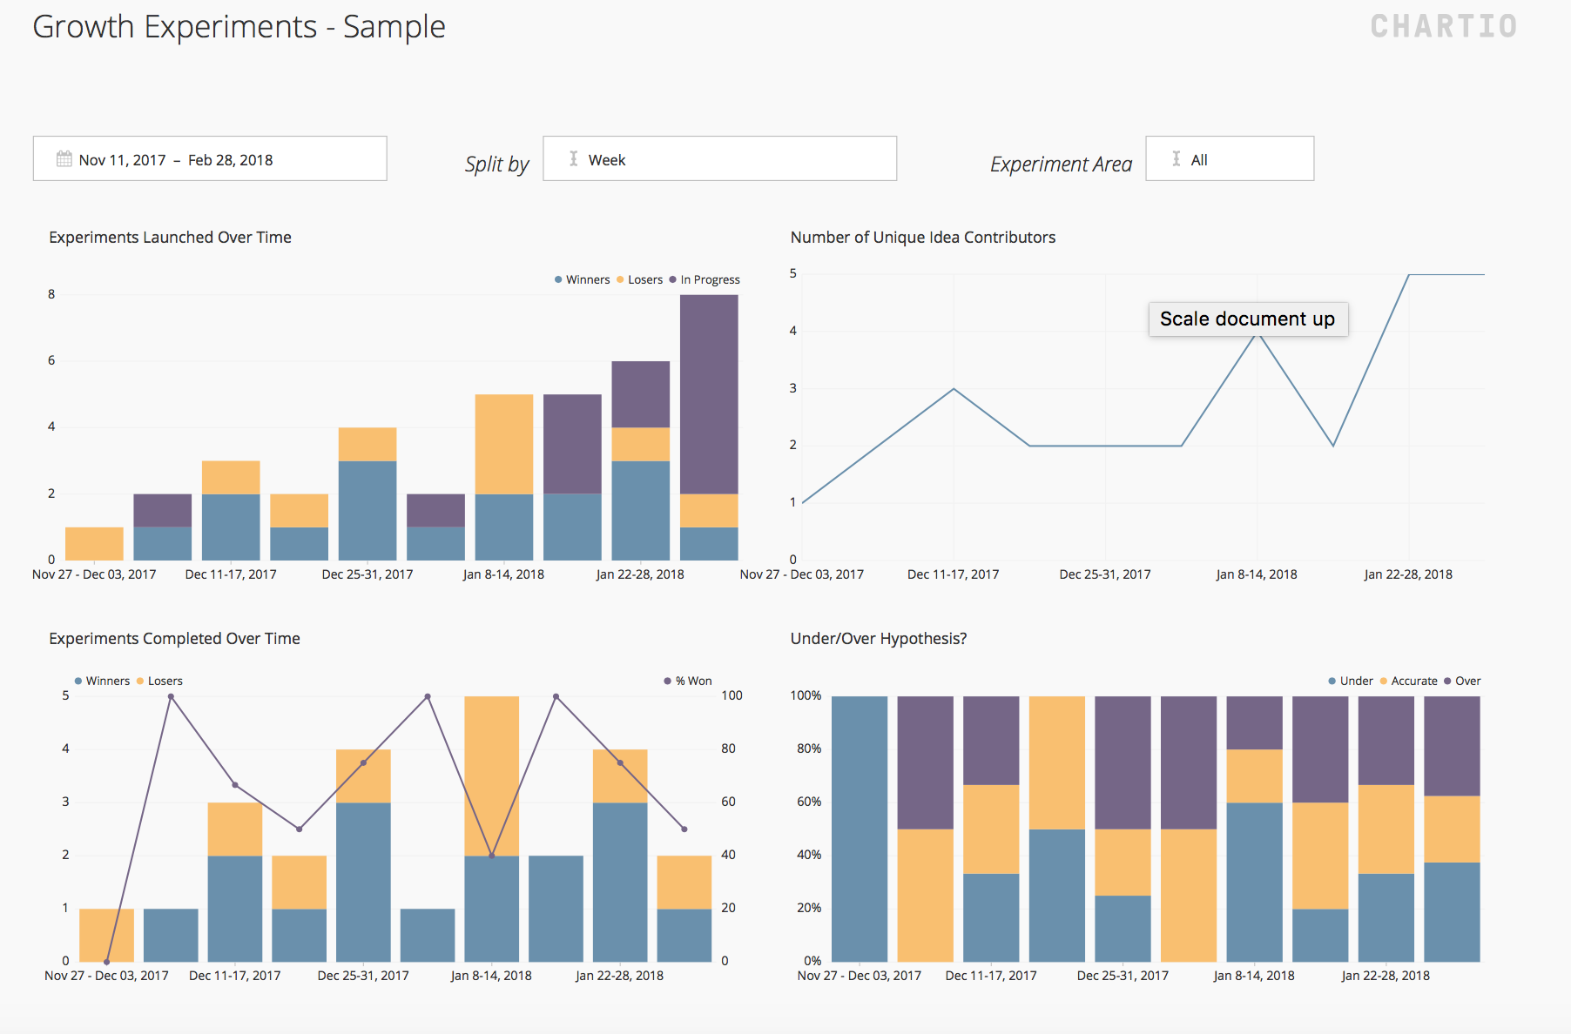This screenshot has width=1571, height=1034.
Task: Click the Scale document up button
Action: [1248, 319]
